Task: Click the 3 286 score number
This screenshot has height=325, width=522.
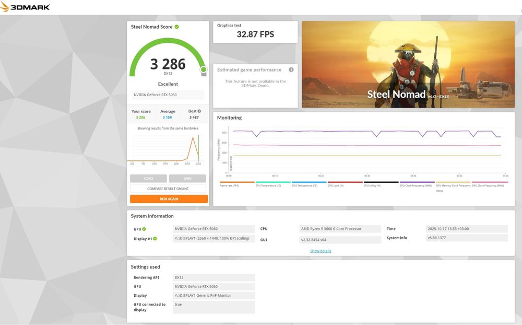Action: point(168,64)
